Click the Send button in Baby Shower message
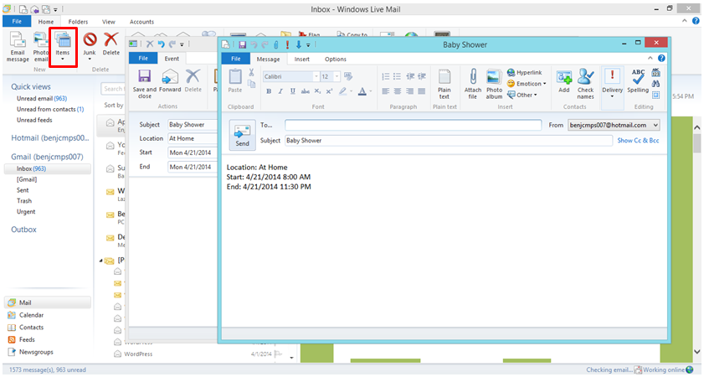The height and width of the screenshot is (377, 704). (x=242, y=134)
